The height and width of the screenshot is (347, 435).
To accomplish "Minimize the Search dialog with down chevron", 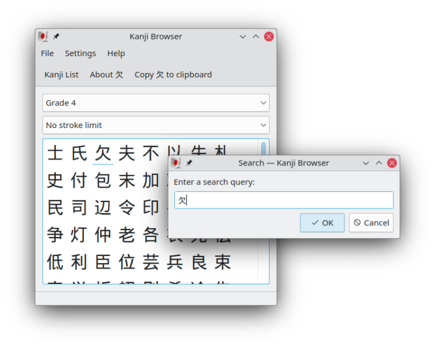I will tap(366, 163).
